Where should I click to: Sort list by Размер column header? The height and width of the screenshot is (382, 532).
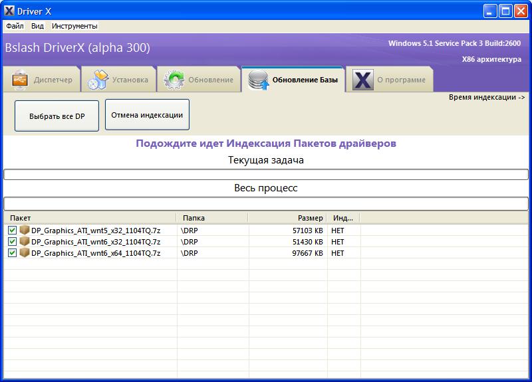288,218
